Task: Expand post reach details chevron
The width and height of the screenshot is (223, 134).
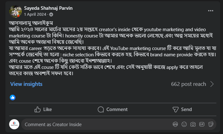Action: [x=212, y=84]
